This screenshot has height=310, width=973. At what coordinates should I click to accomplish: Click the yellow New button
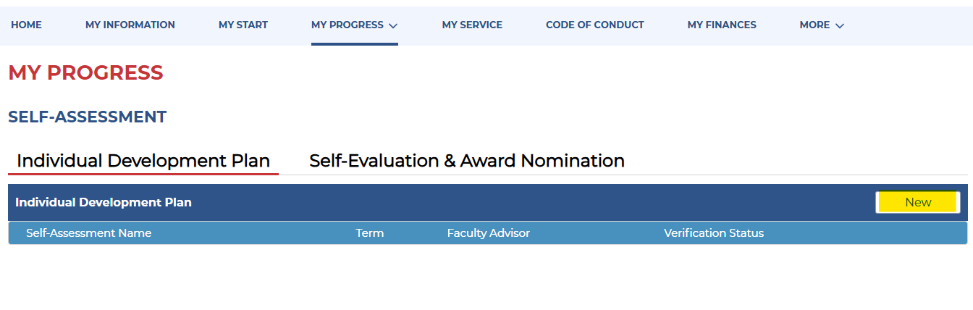(x=918, y=202)
